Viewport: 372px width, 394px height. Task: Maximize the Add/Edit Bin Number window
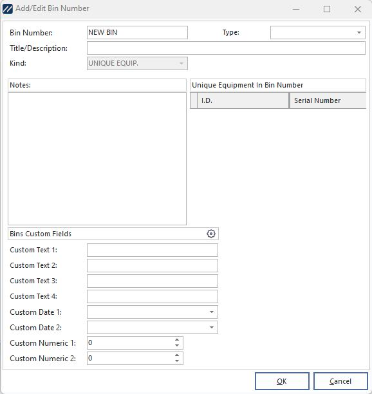tap(327, 9)
